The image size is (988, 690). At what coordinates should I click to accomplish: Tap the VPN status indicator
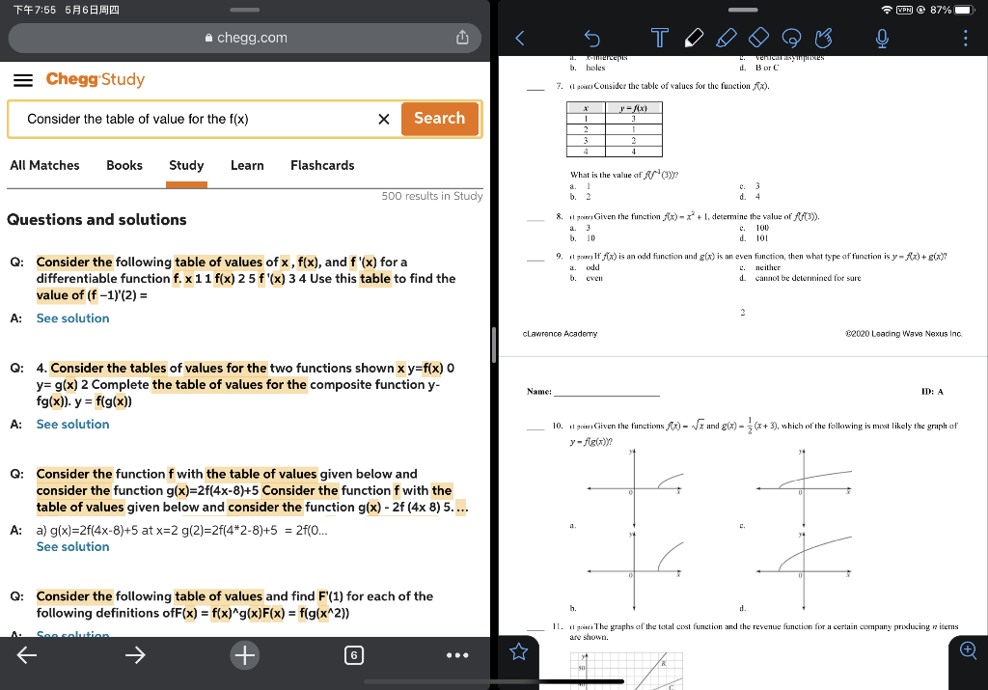(x=904, y=10)
